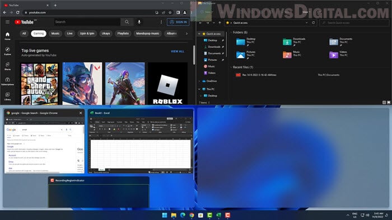Snap the Book1 - Excel window thumbnail
Viewport: 392px width, 220px height.
(141, 141)
